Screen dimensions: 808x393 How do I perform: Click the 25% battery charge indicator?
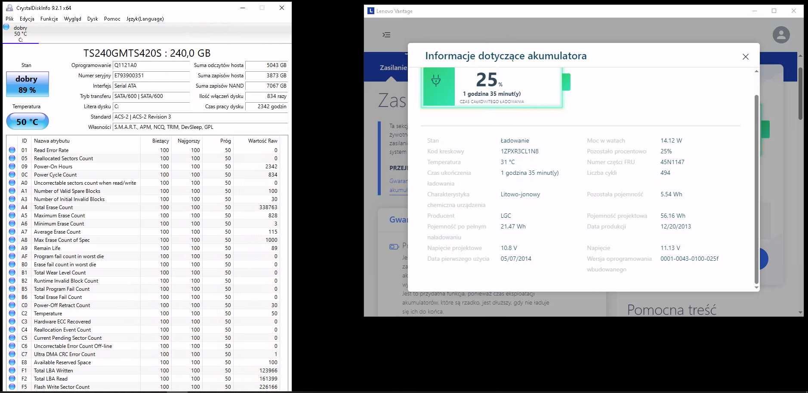click(489, 80)
